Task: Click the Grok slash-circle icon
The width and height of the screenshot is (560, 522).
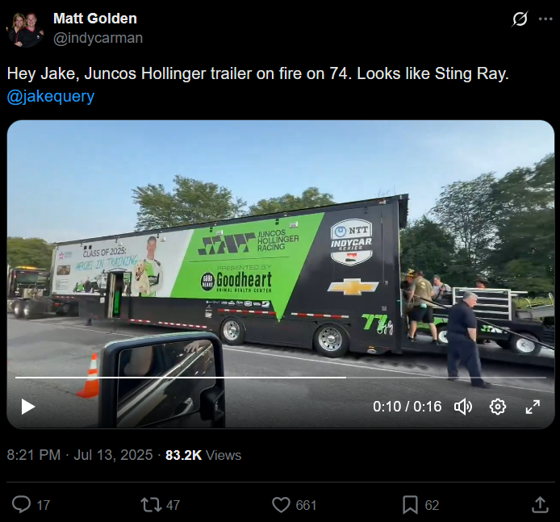Action: tap(520, 19)
